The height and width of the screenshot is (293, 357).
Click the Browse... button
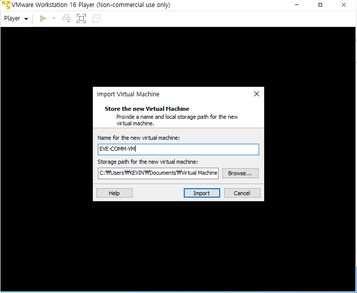pos(240,173)
